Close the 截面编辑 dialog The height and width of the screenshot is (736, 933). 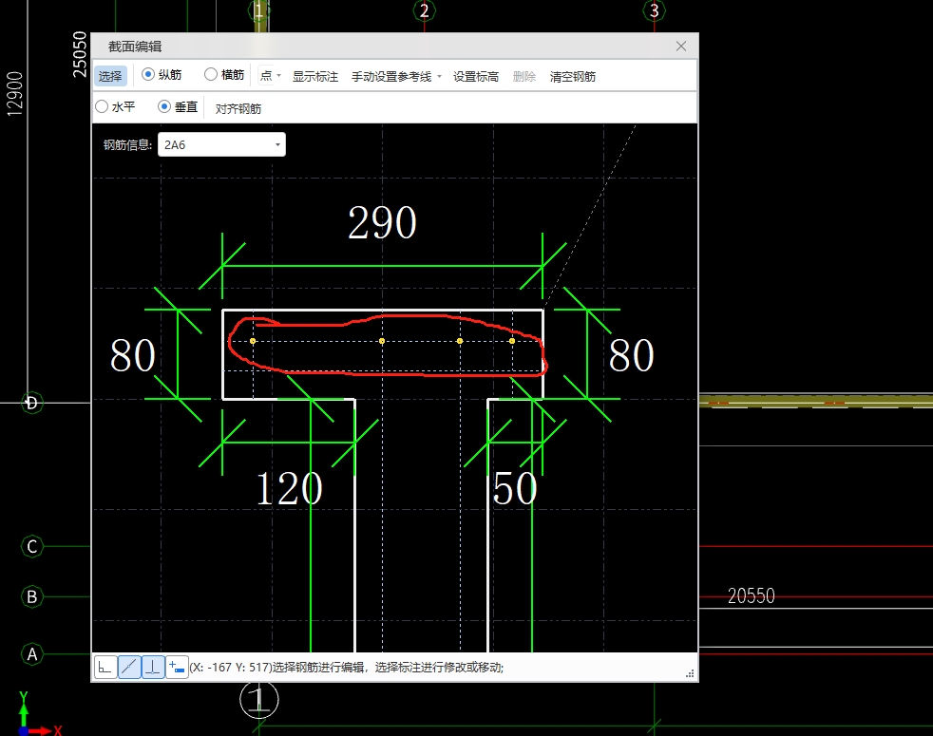(681, 46)
